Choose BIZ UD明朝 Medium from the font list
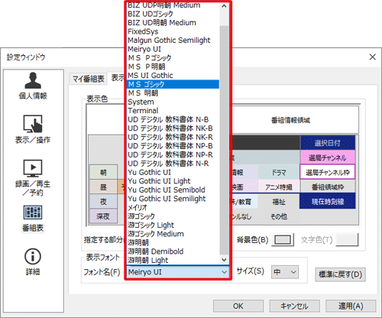The image size is (382, 318). coord(173,22)
